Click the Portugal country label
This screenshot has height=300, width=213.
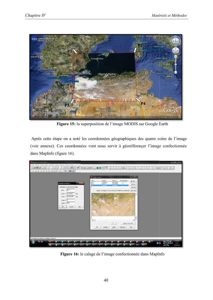pos(47,52)
